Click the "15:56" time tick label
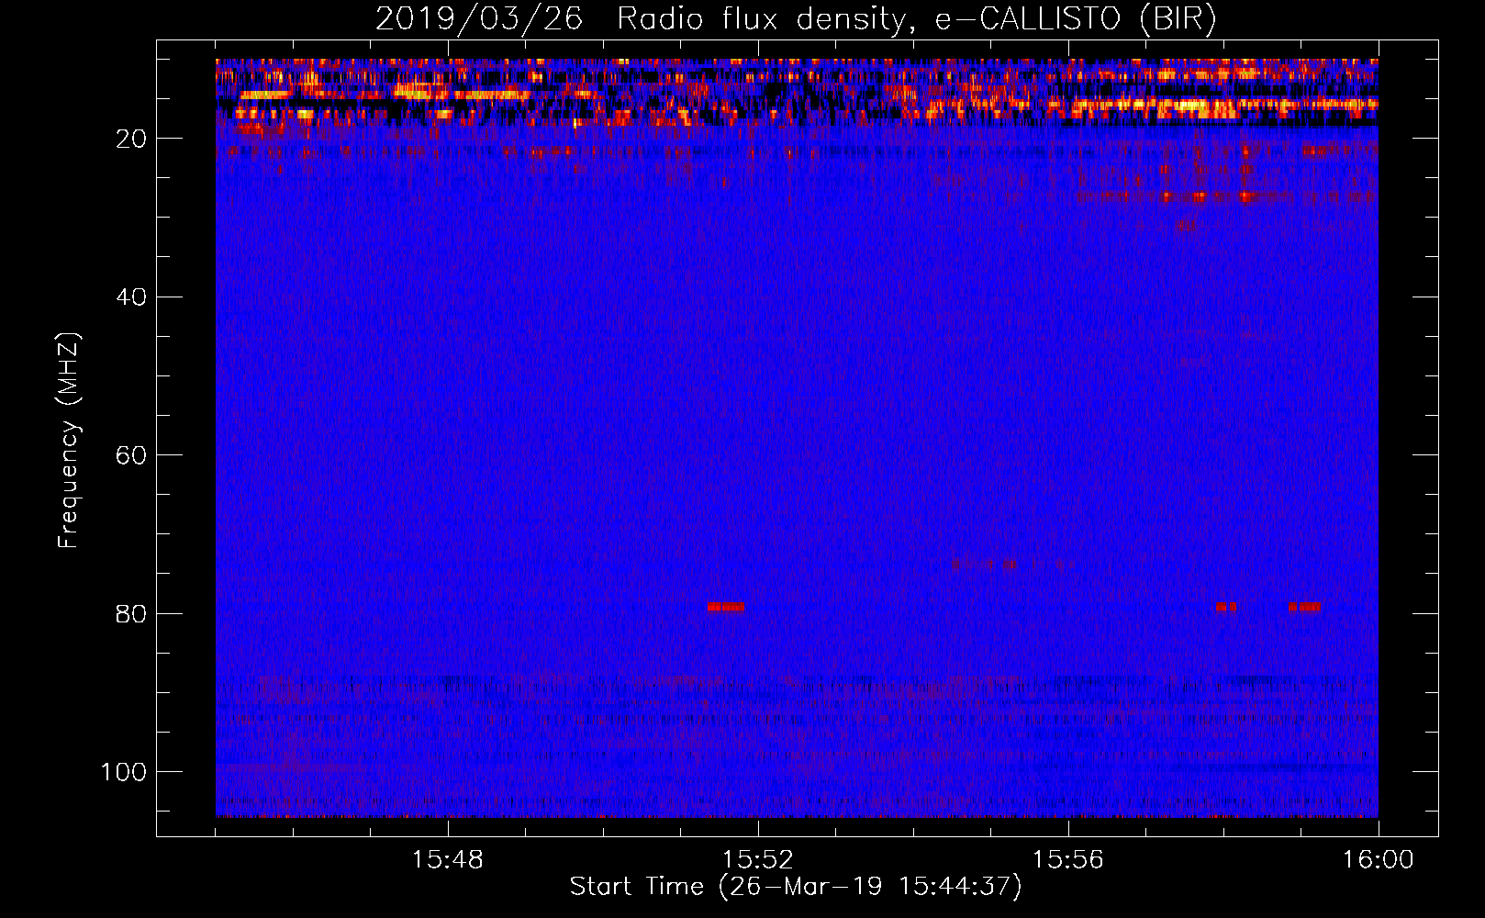 point(1068,860)
